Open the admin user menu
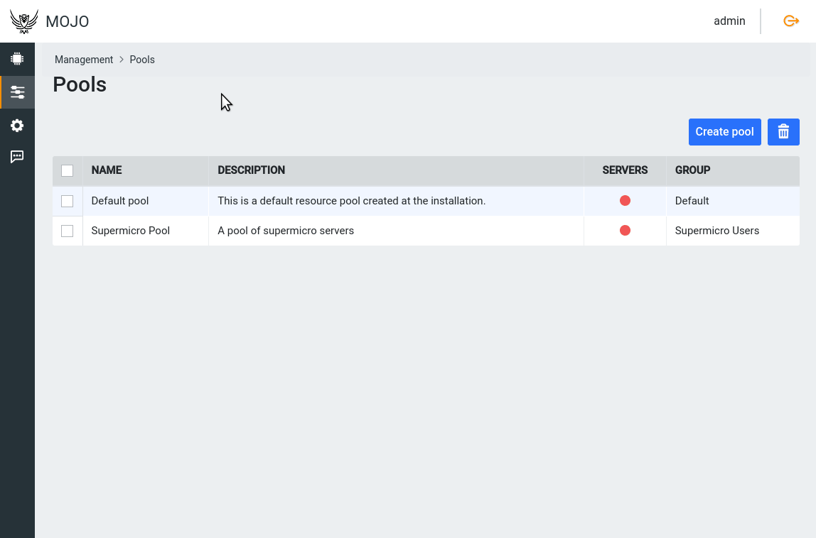Screen dimensions: 816x538 point(729,21)
